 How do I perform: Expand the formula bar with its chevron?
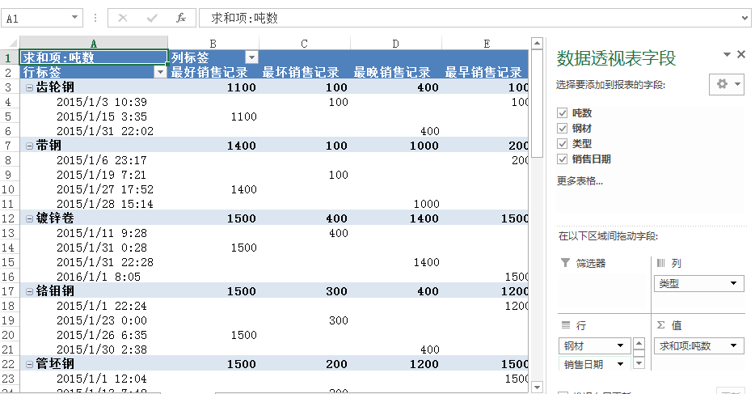tap(745, 19)
